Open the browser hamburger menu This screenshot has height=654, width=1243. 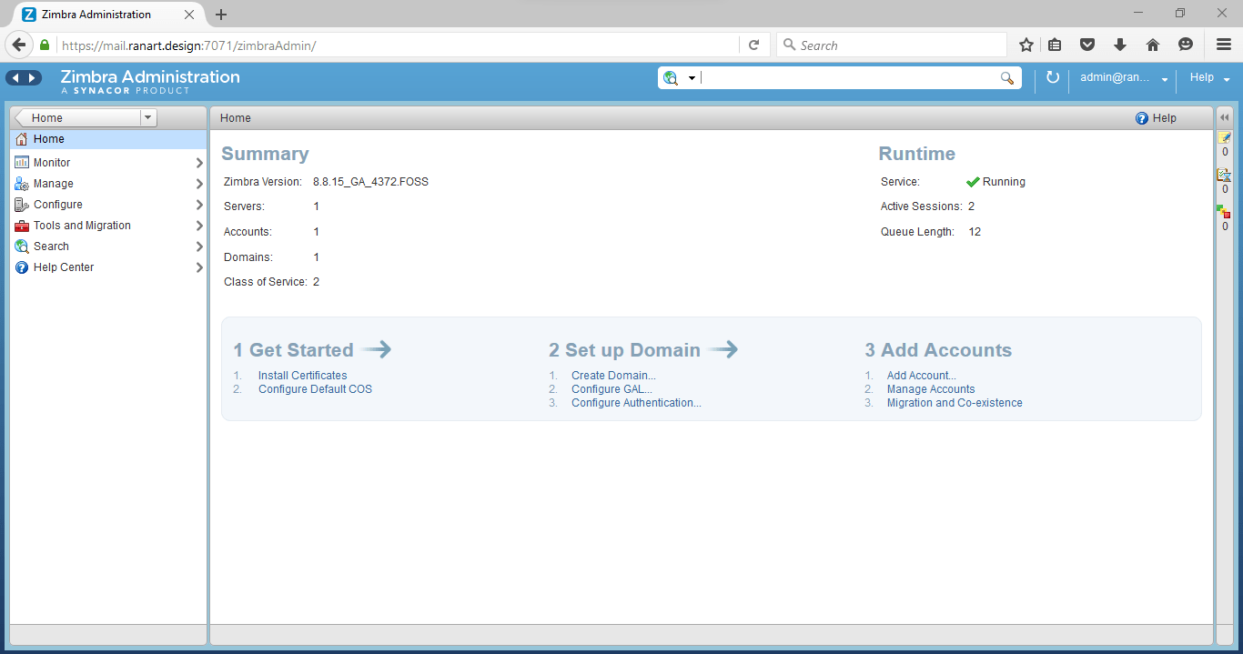click(x=1224, y=45)
